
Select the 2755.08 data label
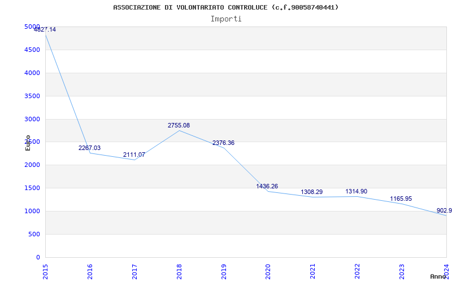179,125
